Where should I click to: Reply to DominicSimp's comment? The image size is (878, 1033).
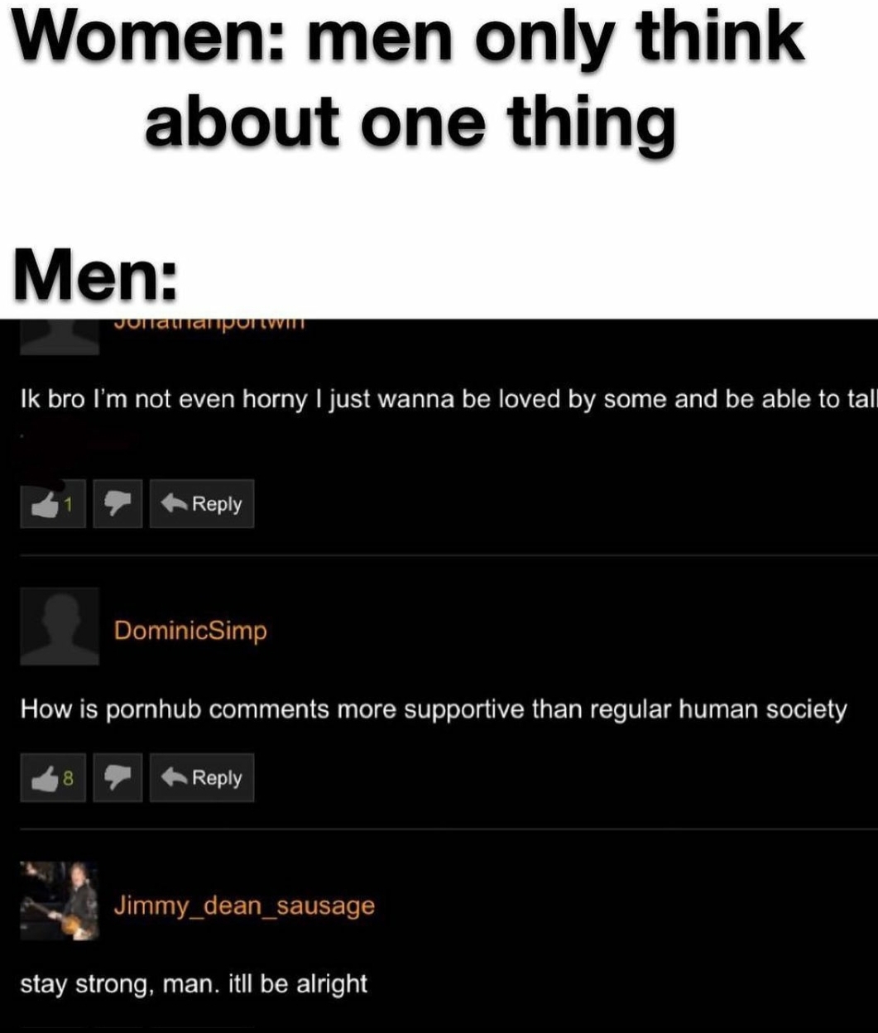(202, 777)
